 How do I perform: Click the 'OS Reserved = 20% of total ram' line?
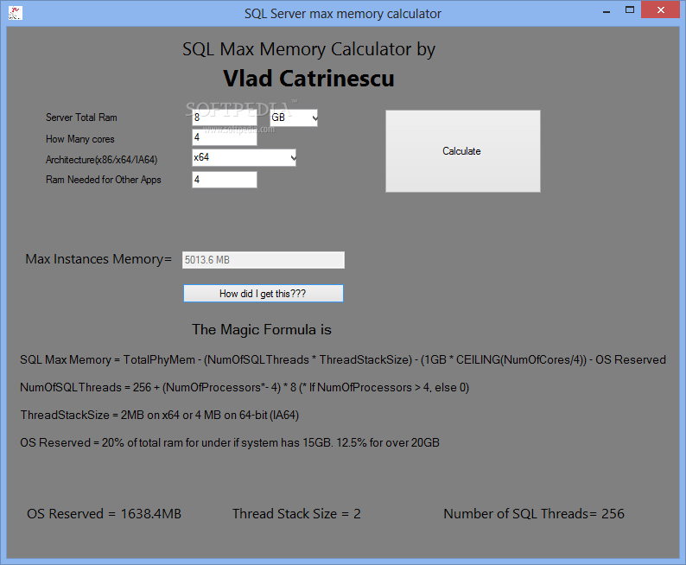click(230, 442)
